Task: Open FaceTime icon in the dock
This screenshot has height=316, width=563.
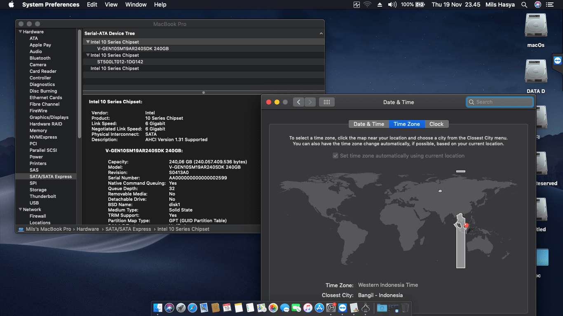Action: (296, 307)
